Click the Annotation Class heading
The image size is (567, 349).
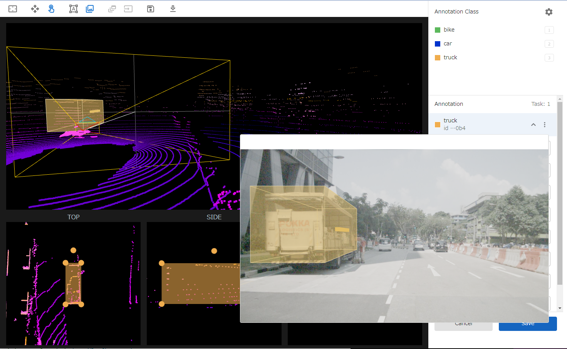456,12
